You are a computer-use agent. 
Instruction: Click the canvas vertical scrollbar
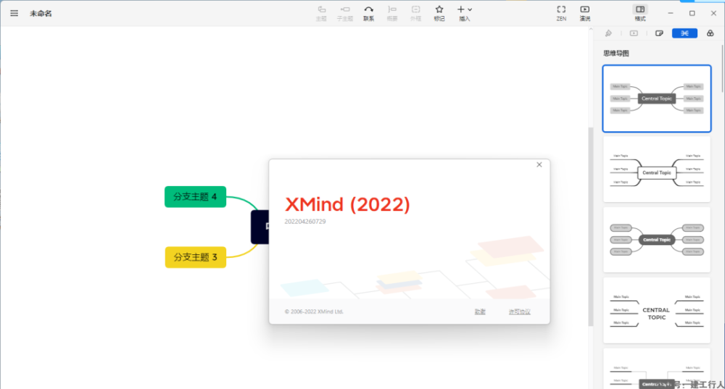point(590,227)
